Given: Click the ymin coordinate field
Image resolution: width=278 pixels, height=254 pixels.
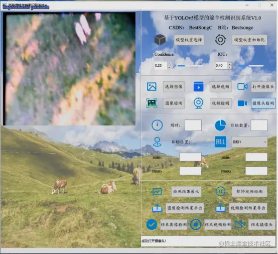Looking at the screenshot, I should click(256, 157).
